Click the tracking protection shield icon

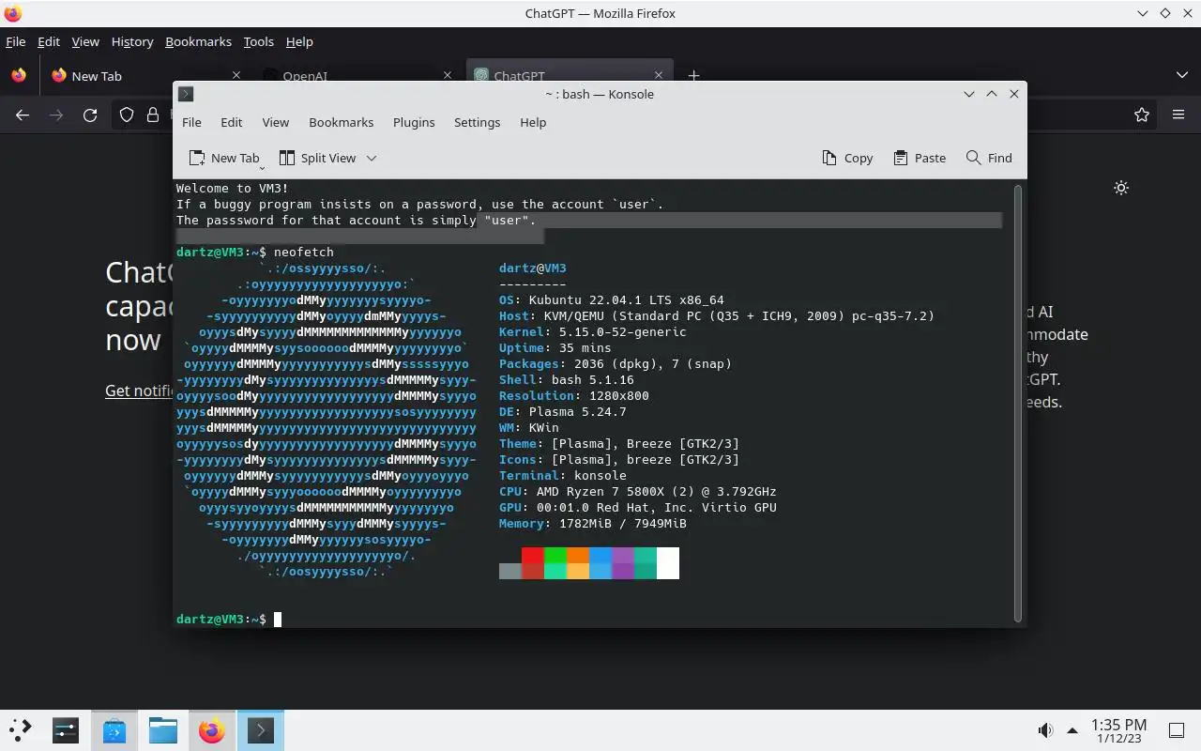pos(127,115)
